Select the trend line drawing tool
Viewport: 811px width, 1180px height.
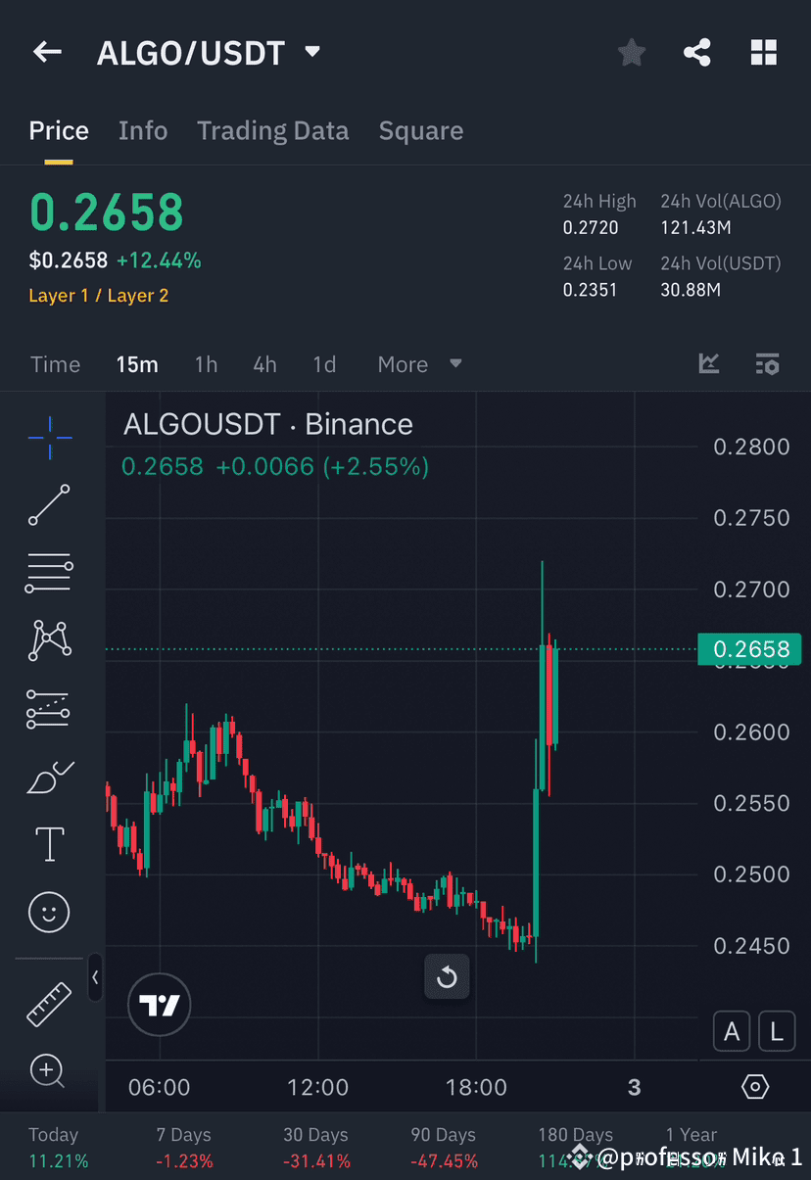[48, 505]
